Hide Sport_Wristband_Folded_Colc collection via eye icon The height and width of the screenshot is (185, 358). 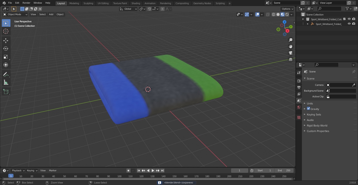(349, 19)
